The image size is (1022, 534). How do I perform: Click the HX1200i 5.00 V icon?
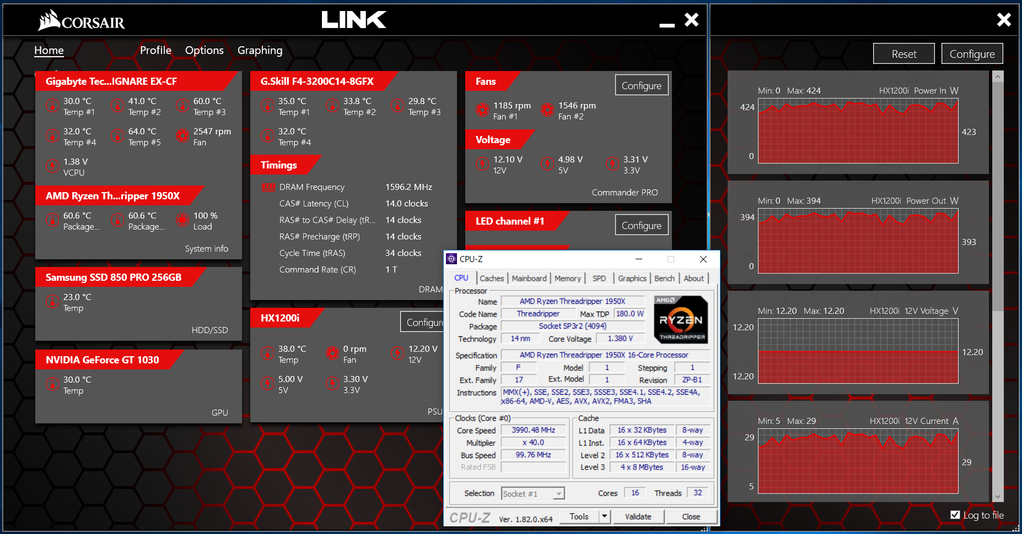267,383
